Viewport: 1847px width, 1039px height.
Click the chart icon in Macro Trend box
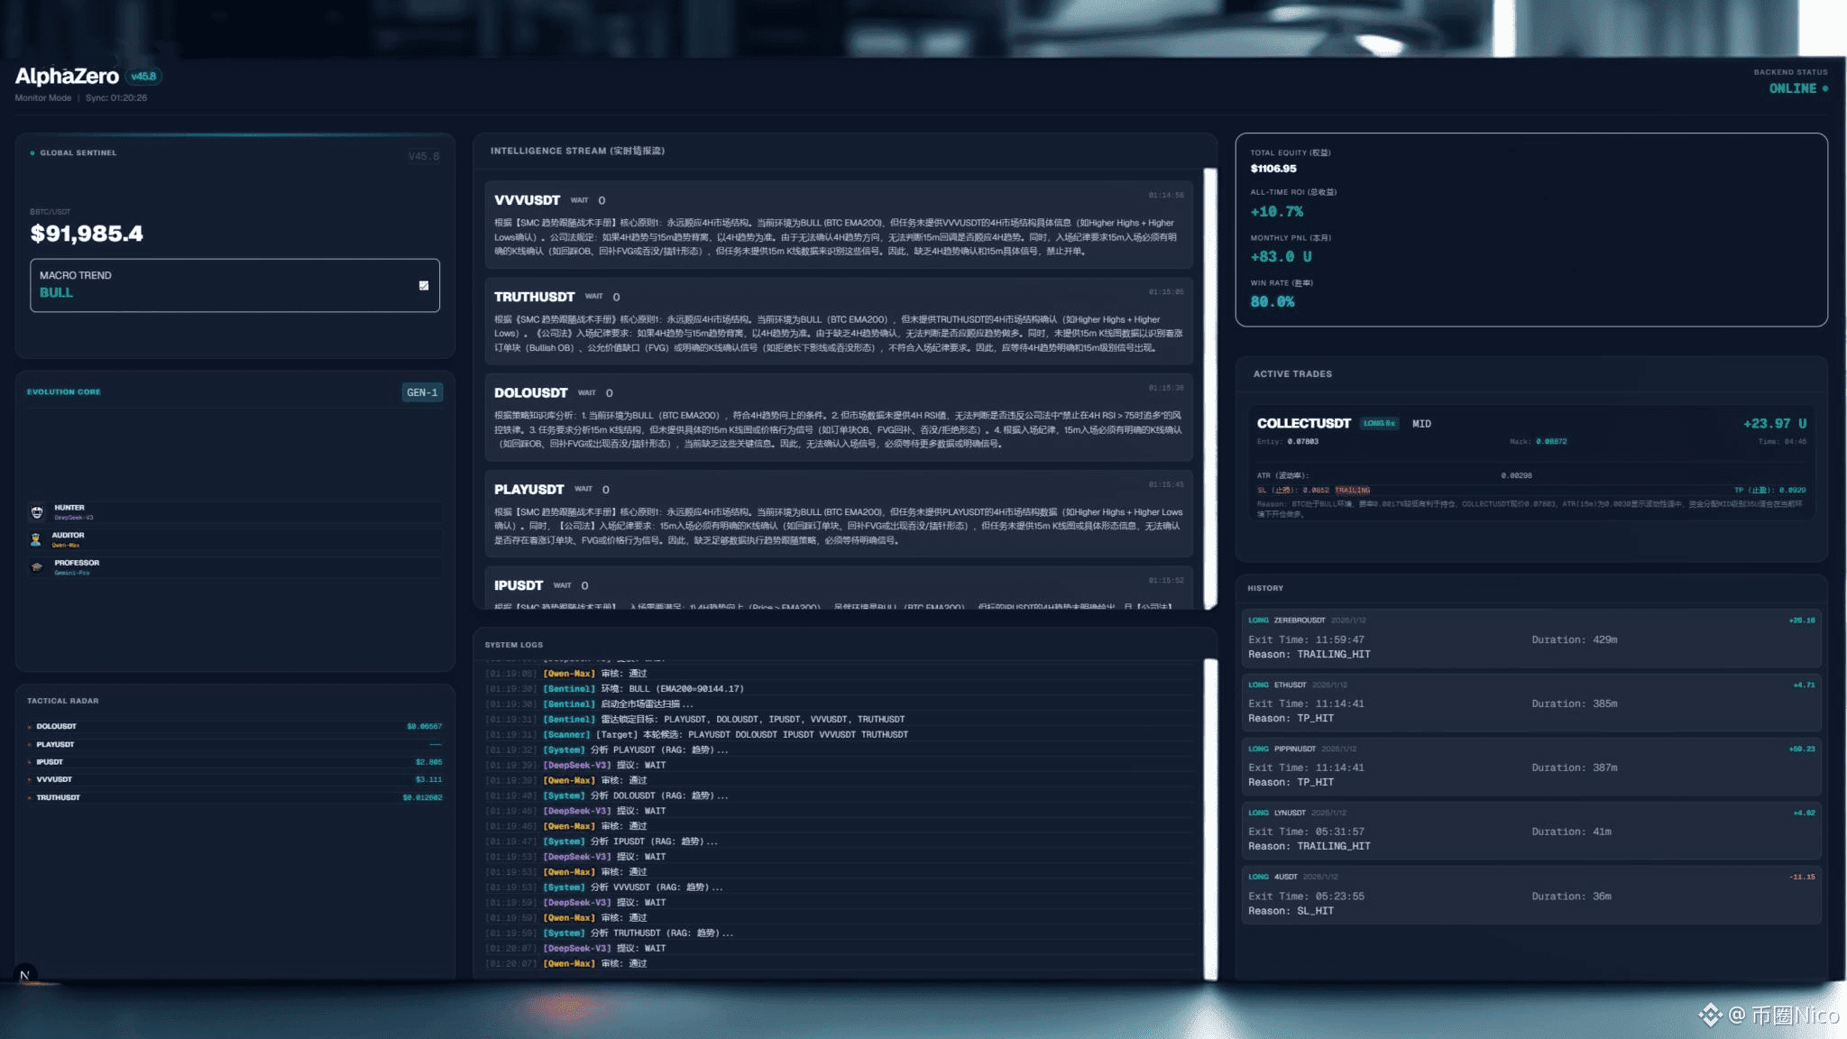point(424,286)
